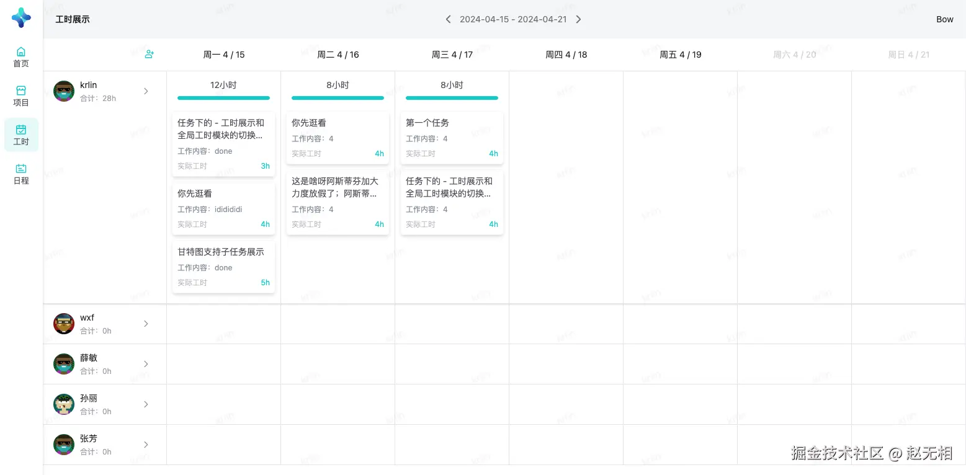Image resolution: width=966 pixels, height=475 pixels.
Task: Open the 首页 home page
Action: [21, 56]
